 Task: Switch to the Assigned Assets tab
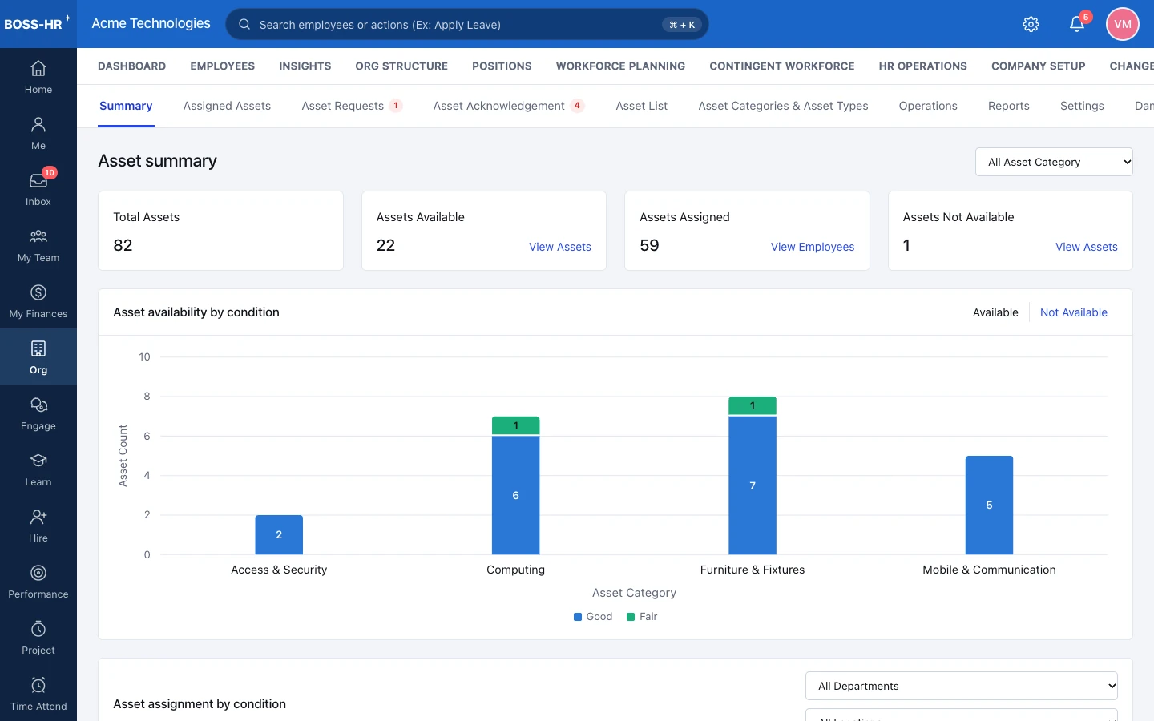click(x=227, y=106)
